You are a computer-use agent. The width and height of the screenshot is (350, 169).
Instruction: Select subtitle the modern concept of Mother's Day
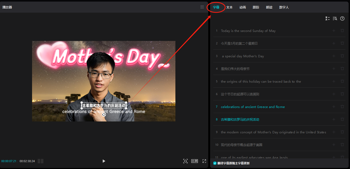coord(279,132)
